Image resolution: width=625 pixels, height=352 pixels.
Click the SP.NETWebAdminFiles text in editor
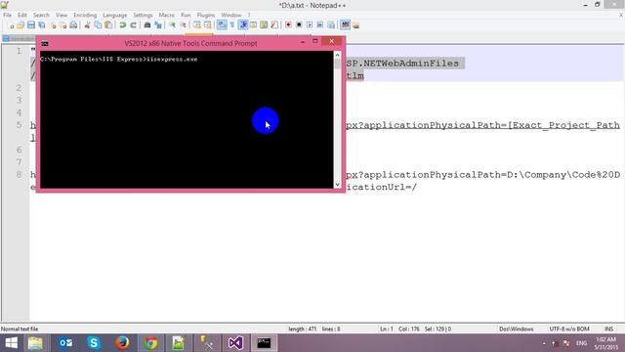402,64
